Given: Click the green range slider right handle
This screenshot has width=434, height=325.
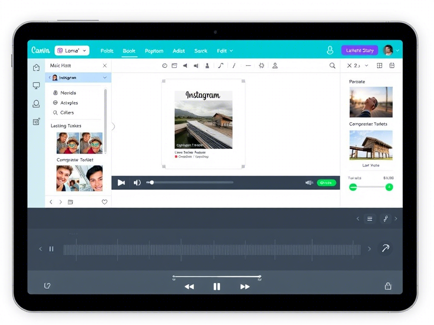Looking at the screenshot, I should click(x=389, y=187).
